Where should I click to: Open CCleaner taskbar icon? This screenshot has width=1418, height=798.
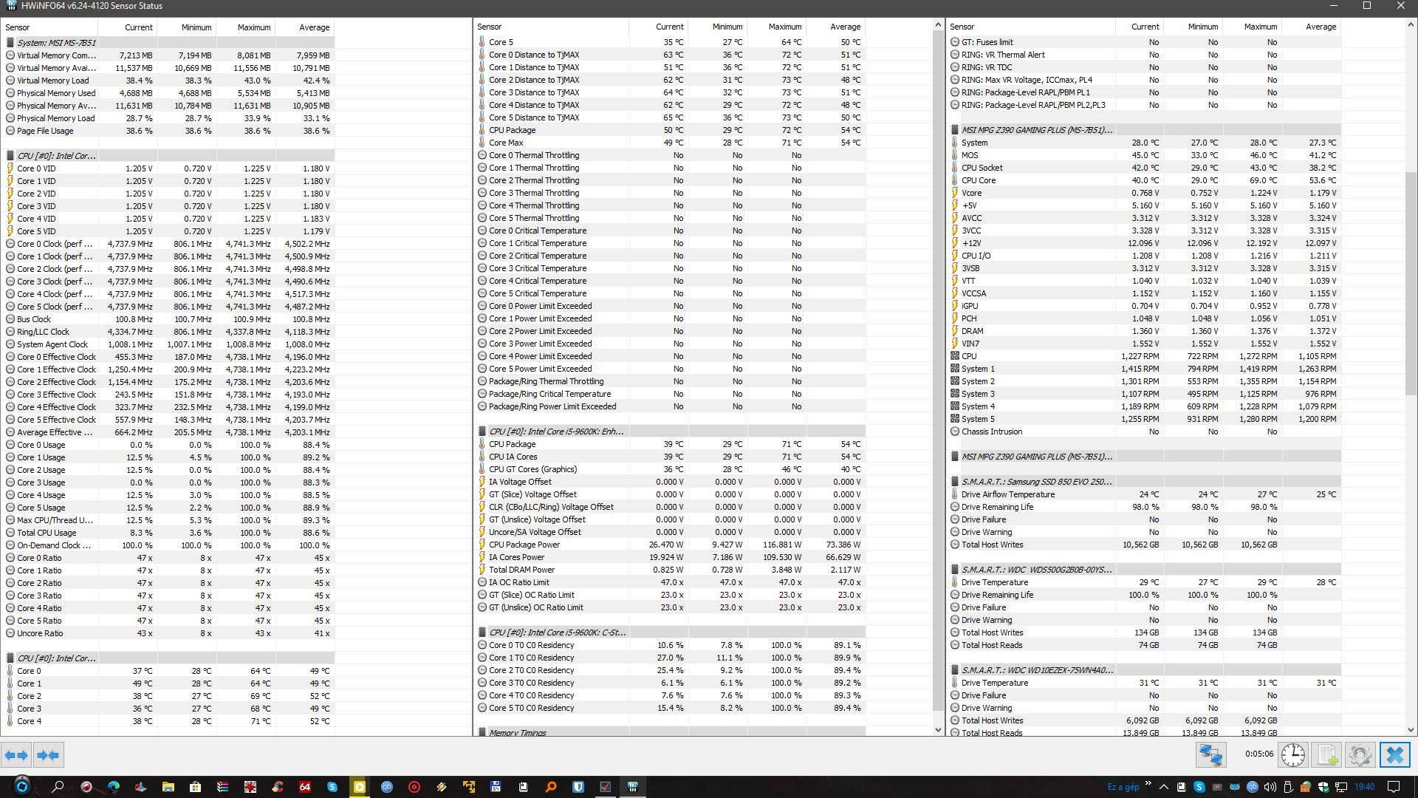tap(278, 787)
